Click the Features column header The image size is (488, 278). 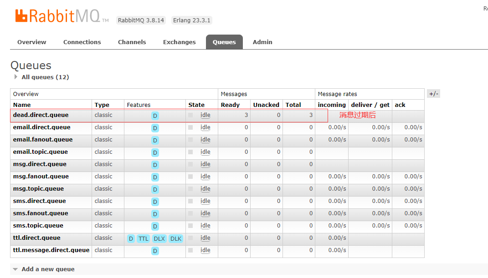[139, 105]
